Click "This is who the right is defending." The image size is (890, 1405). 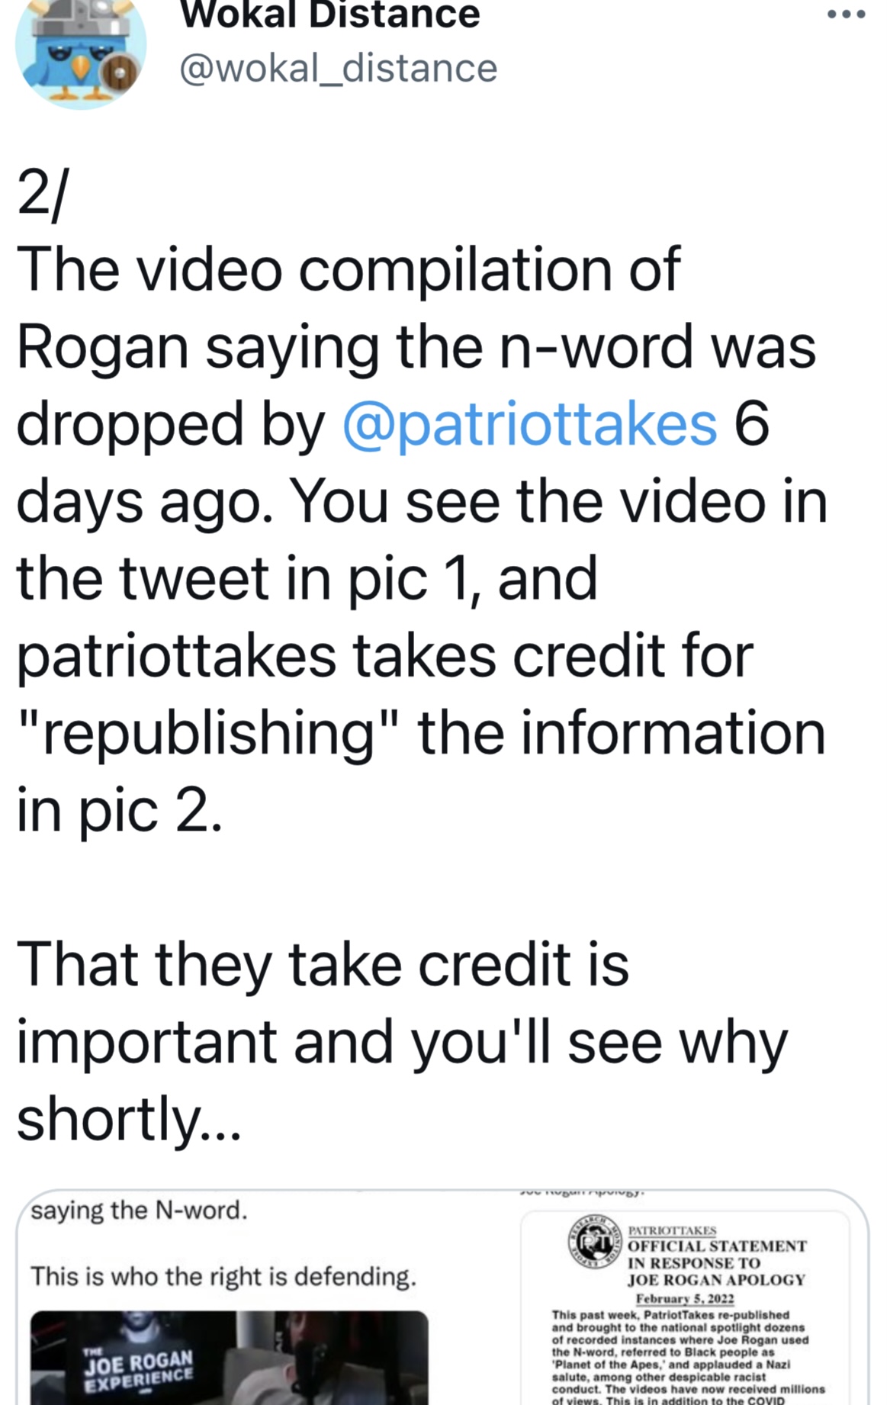(x=223, y=1277)
